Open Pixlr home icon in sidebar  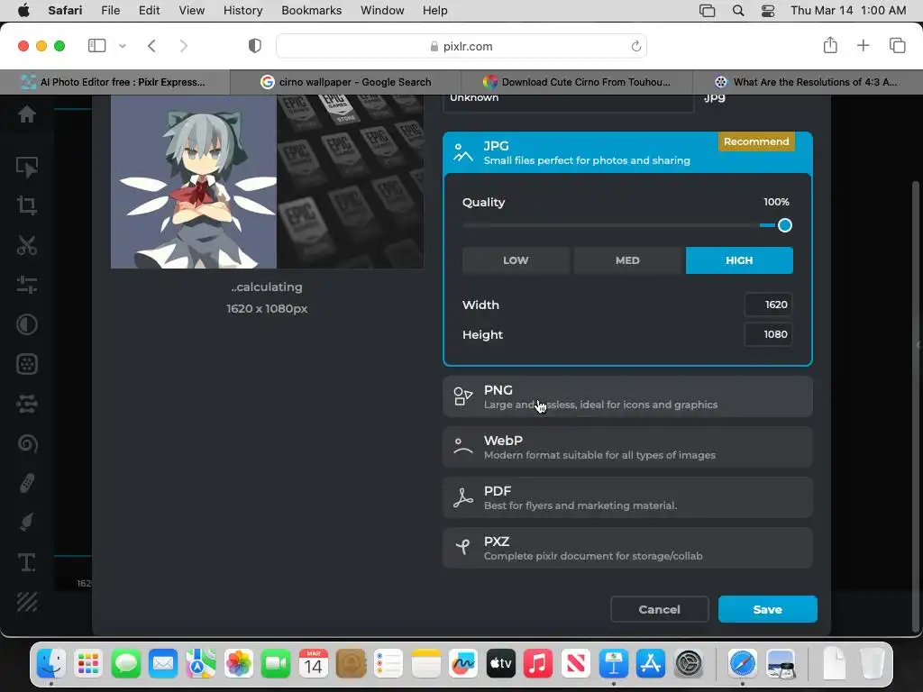pyautogui.click(x=26, y=114)
